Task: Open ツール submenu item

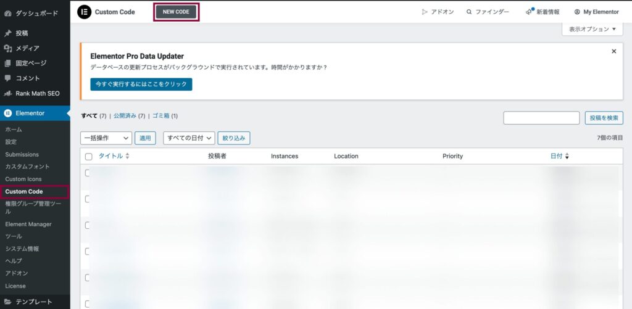Action: point(14,236)
